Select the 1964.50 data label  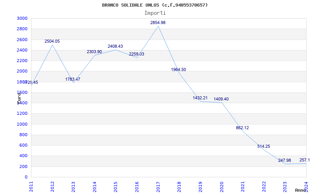coord(179,69)
